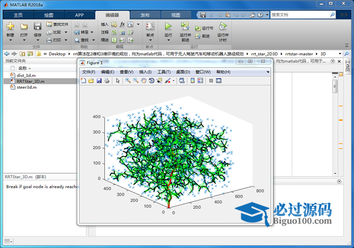Open the Print (打印) dropdown arrow
This screenshot has height=248, width=354.
click(x=65, y=40)
